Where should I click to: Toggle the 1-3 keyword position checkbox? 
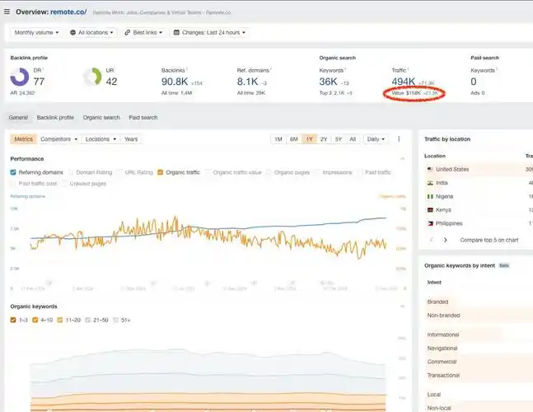click(13, 320)
